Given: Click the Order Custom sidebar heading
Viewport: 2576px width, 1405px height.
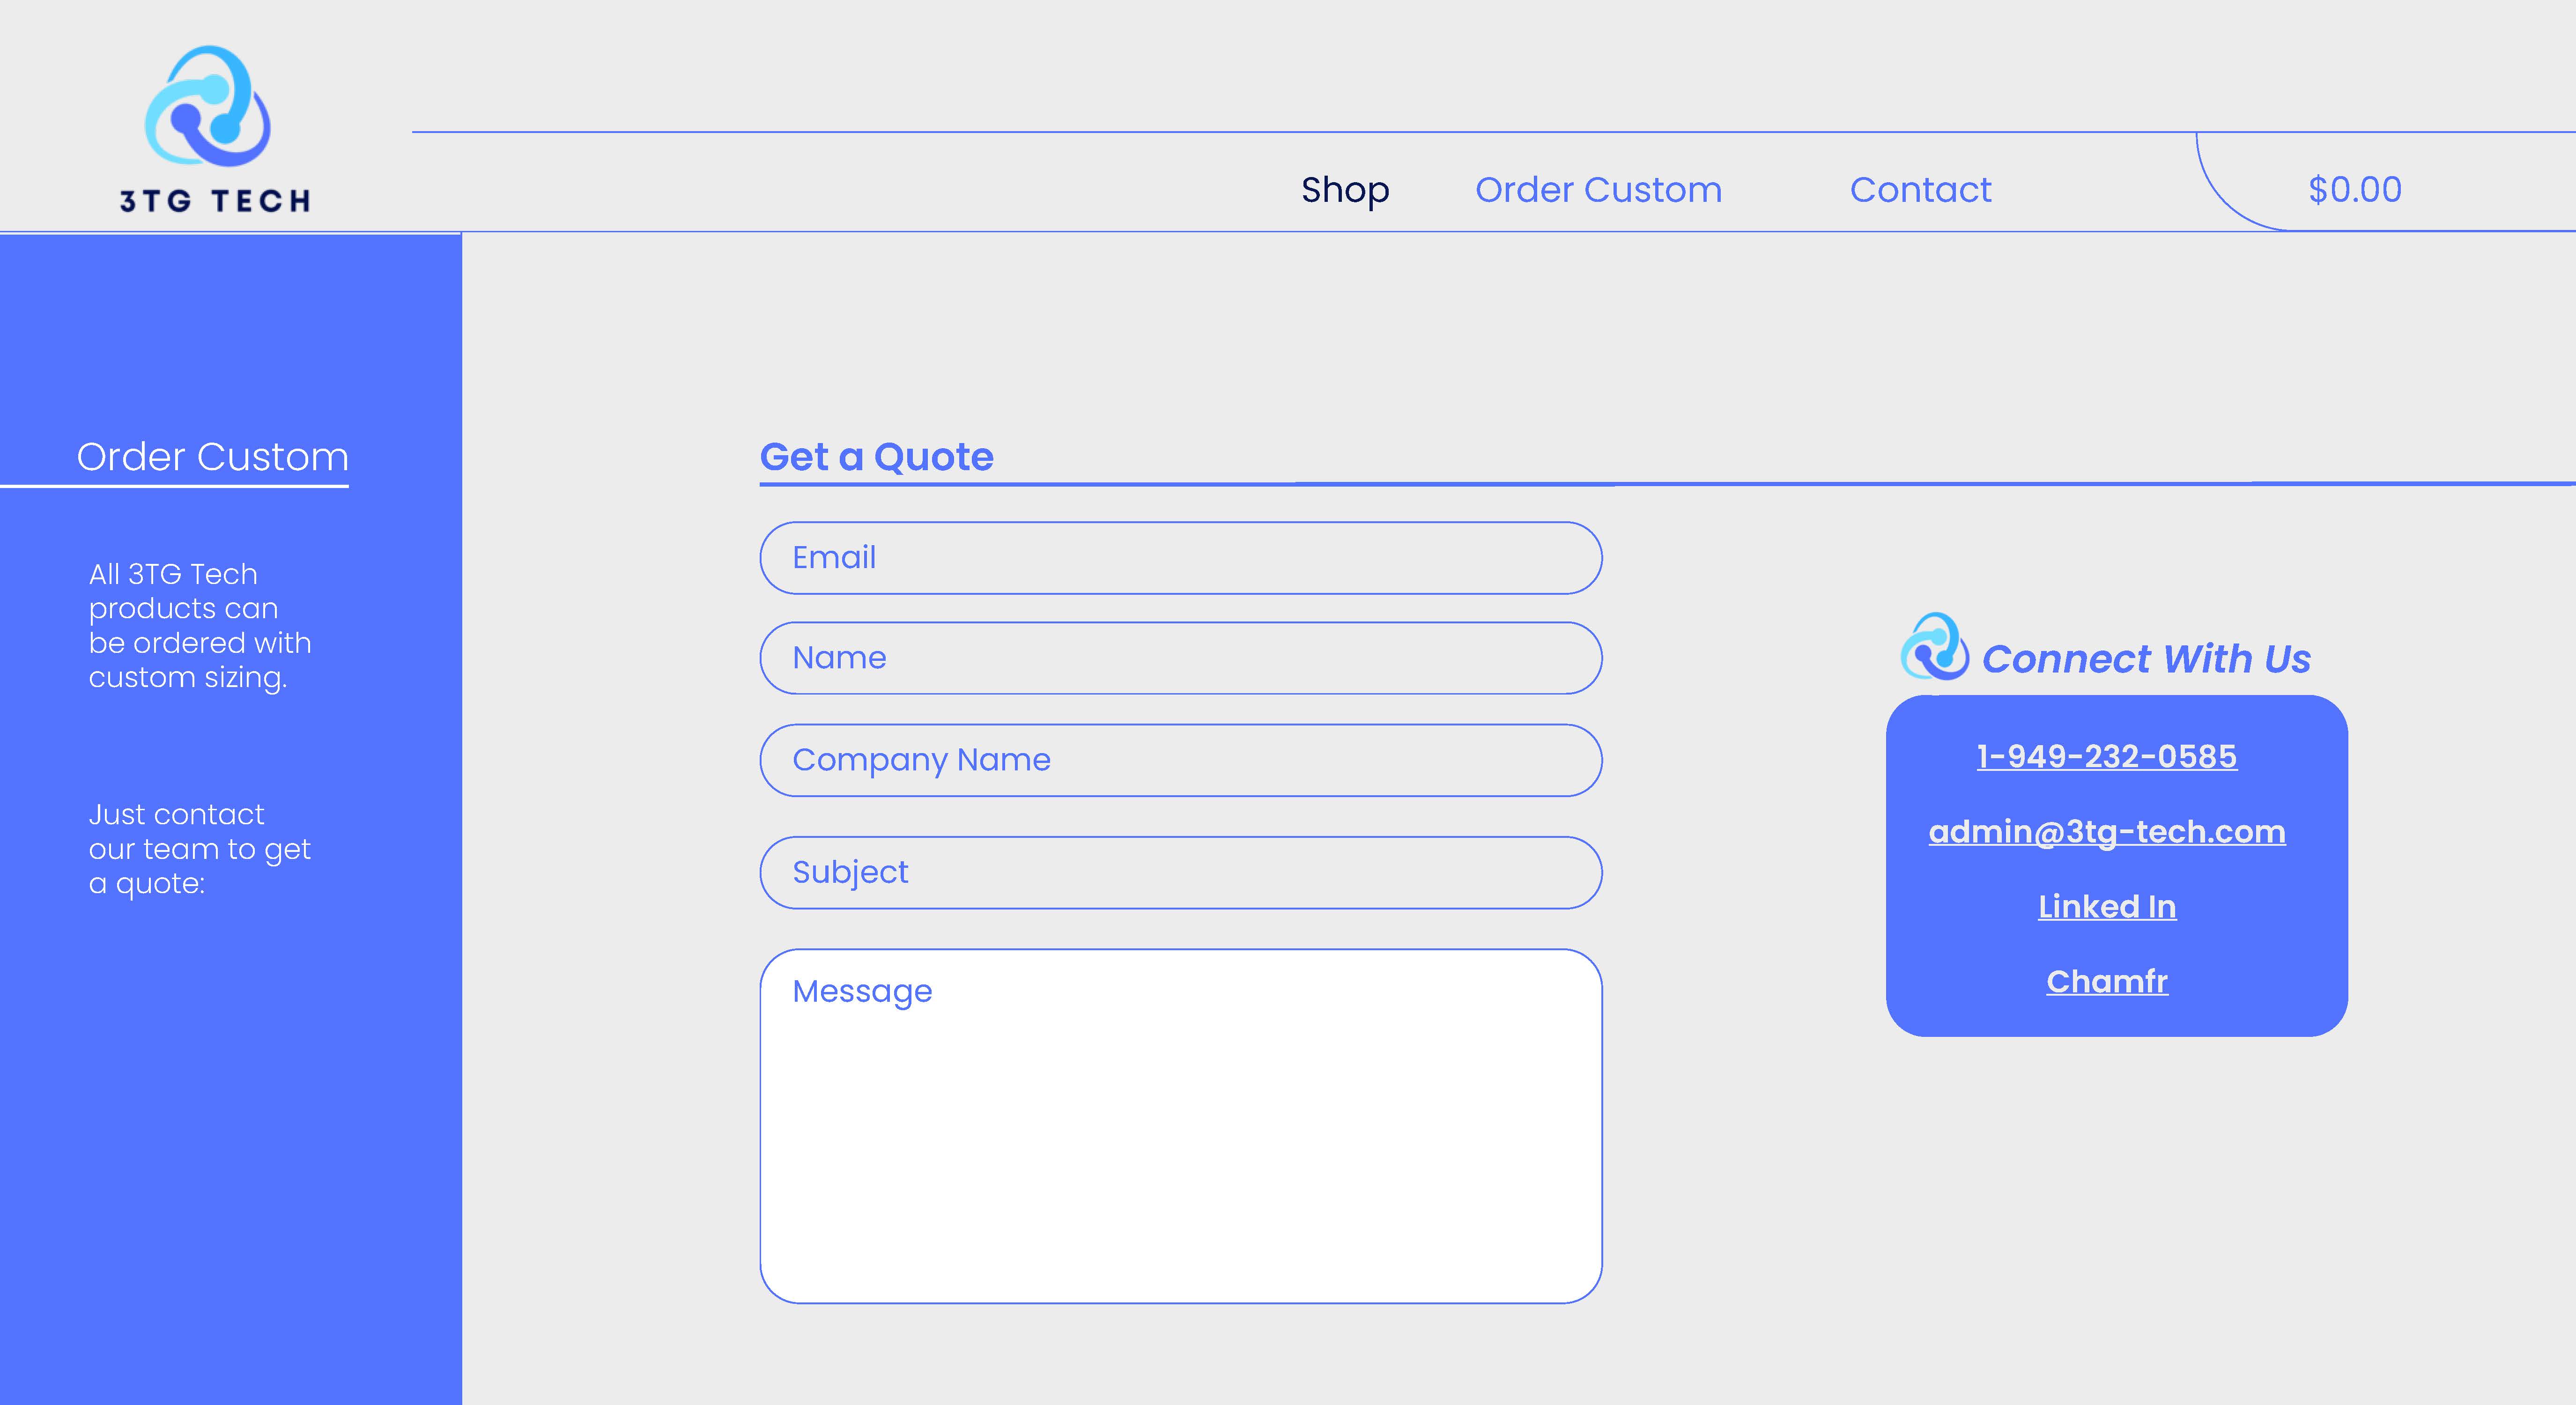Looking at the screenshot, I should click(x=212, y=457).
